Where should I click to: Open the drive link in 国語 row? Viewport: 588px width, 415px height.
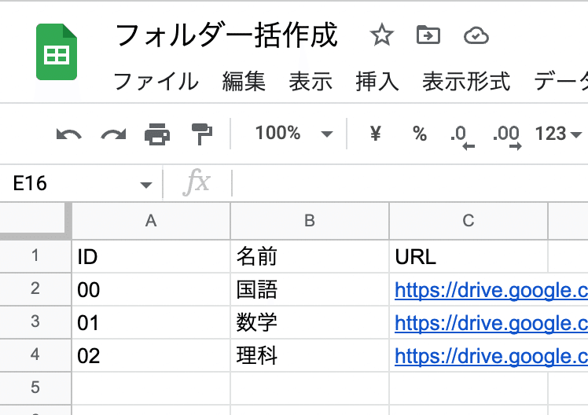pos(491,290)
